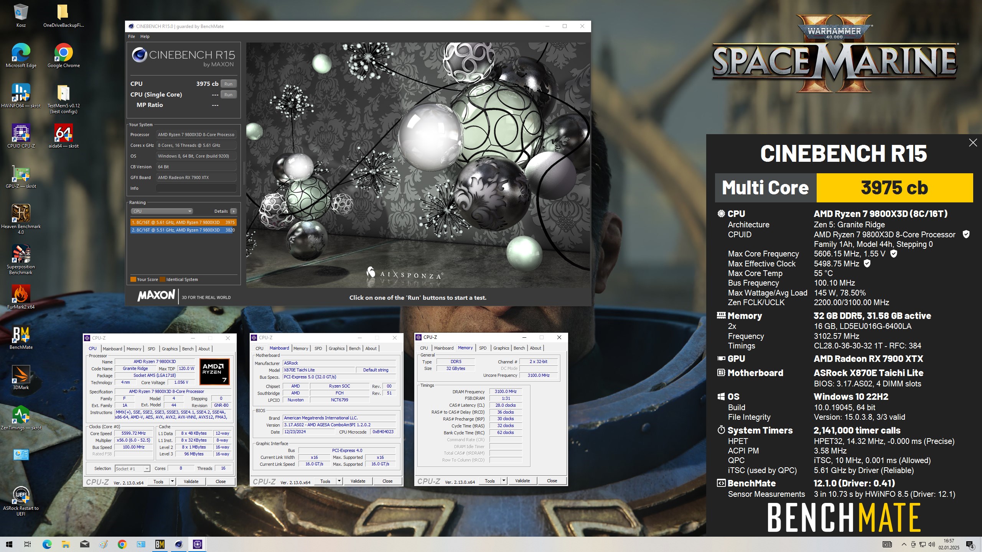Open Tools dropdown arrow in Memory CPU-Z
Screen dimensions: 982x552
point(504,481)
